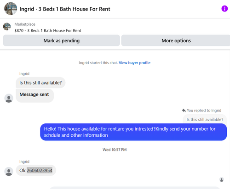The width and height of the screenshot is (230, 189).
Task: Click the 'Marketplace' label
Action: (25, 24)
